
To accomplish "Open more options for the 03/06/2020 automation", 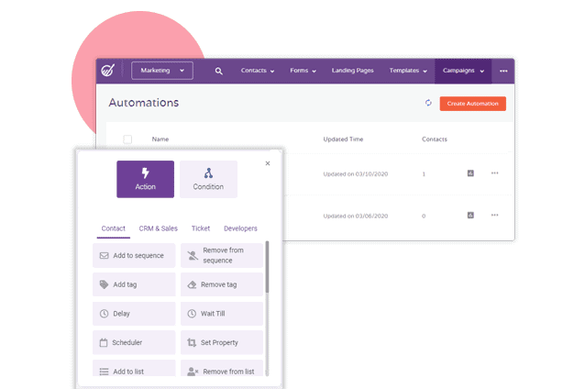I will coord(494,216).
